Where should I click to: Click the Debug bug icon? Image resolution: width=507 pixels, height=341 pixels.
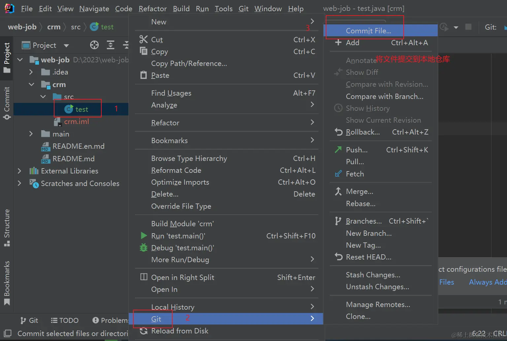click(143, 248)
